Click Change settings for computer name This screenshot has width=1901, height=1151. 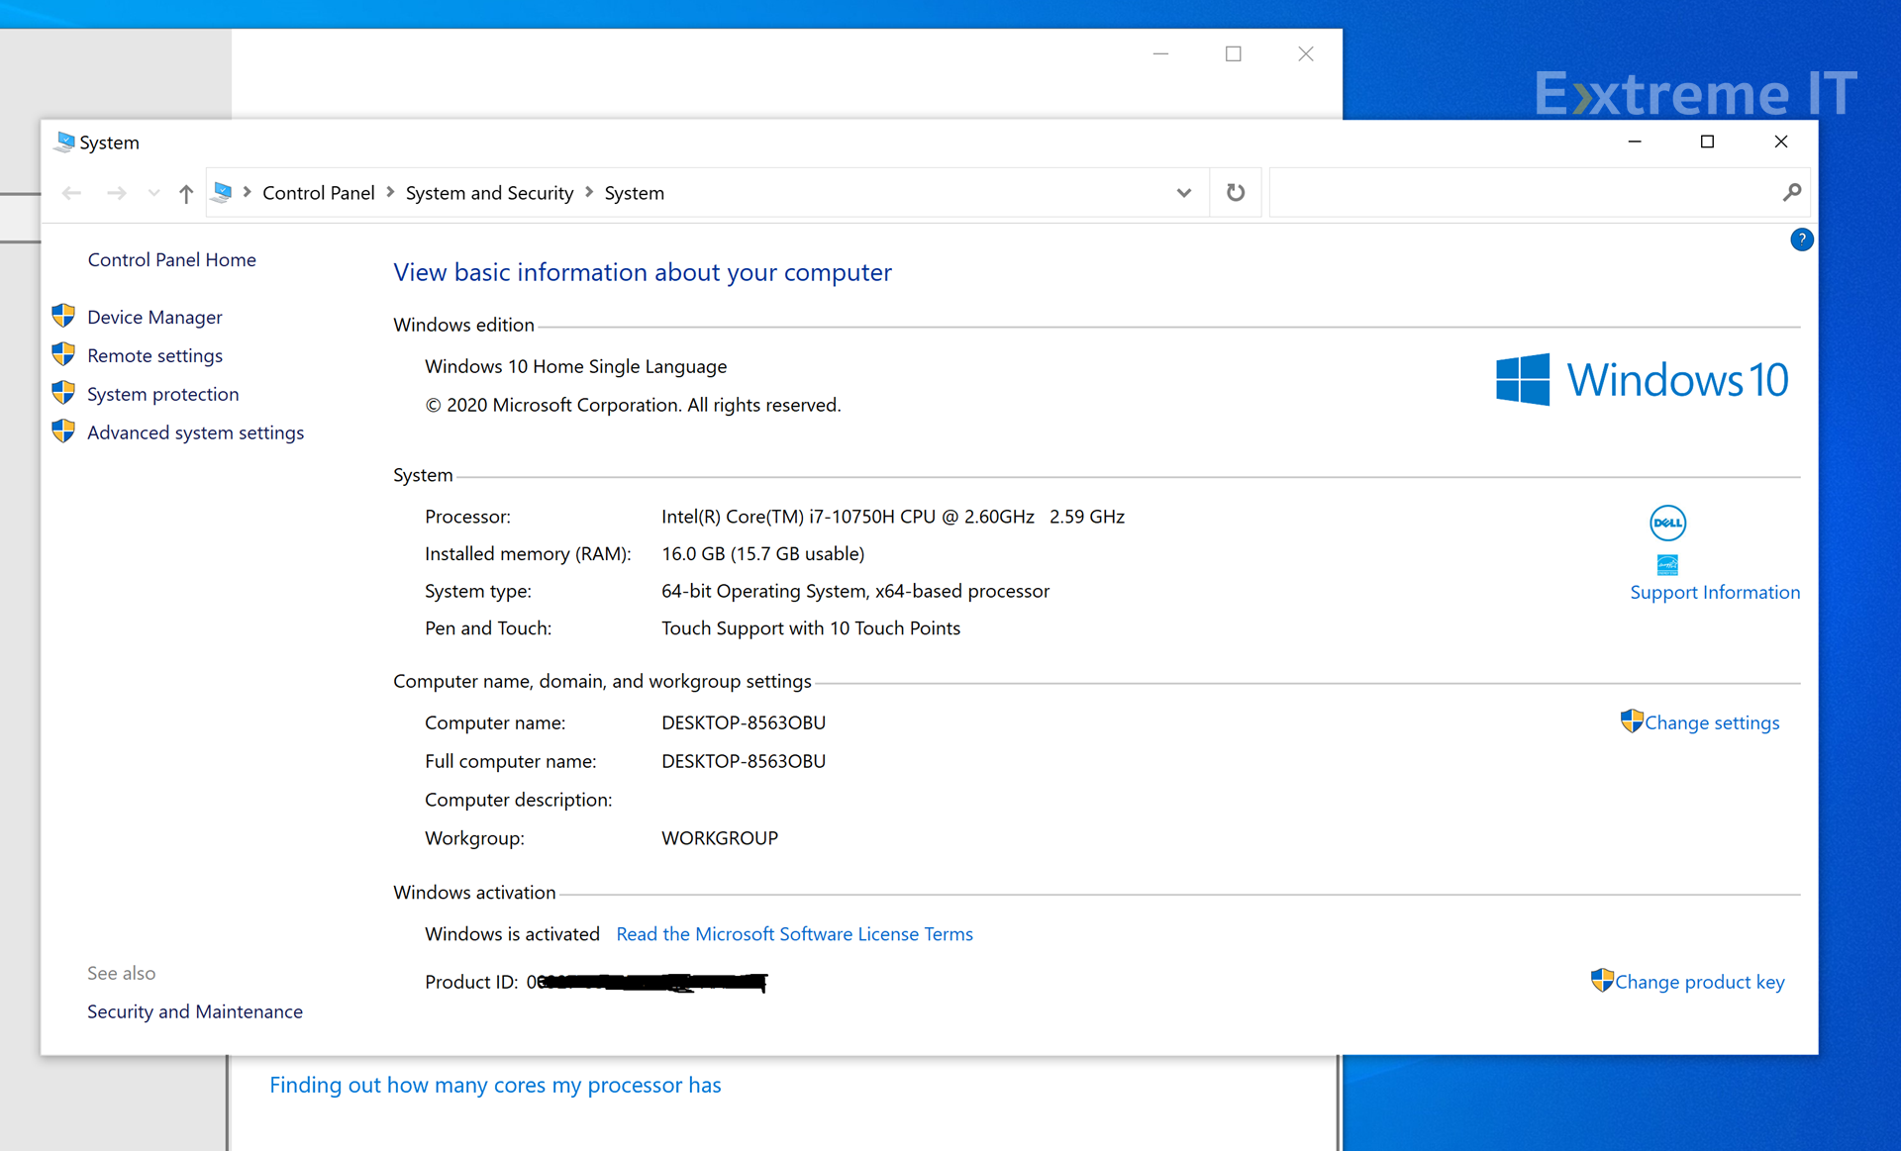click(x=1712, y=722)
